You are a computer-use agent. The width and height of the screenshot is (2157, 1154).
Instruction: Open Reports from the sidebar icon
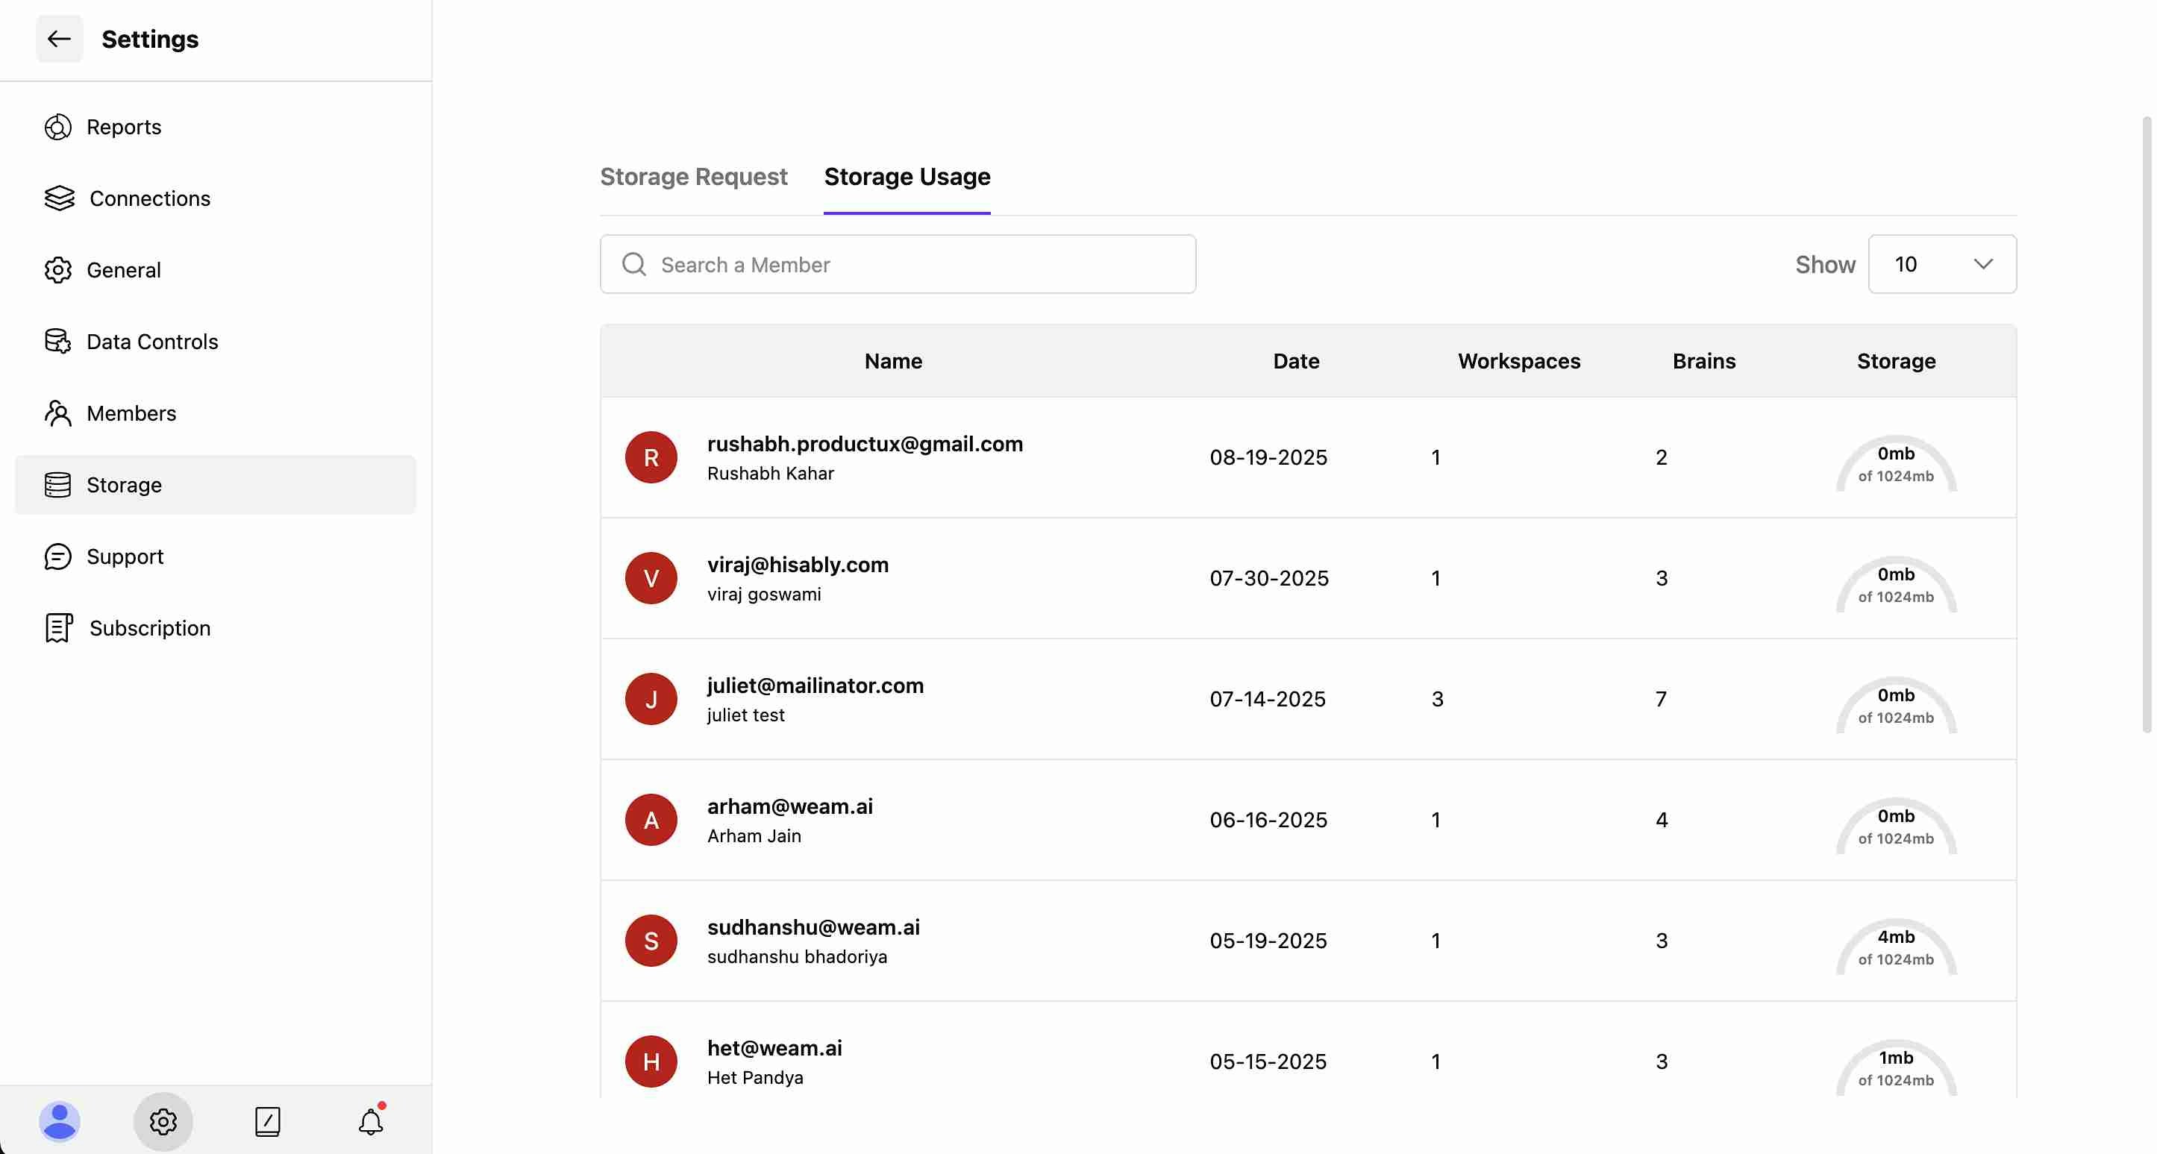pyautogui.click(x=57, y=128)
